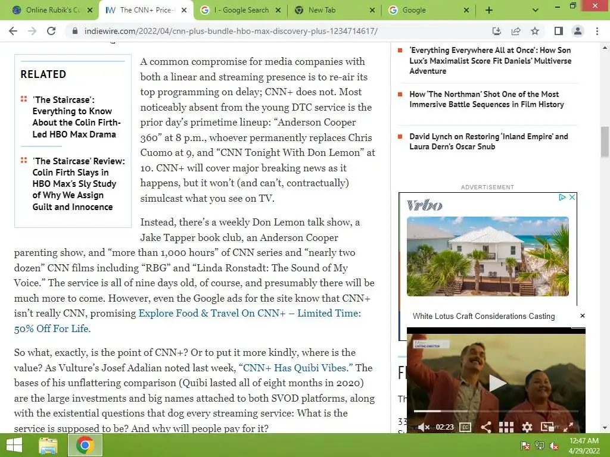Close the White Lotus floating video
This screenshot has height=457, width=610.
pos(583,315)
